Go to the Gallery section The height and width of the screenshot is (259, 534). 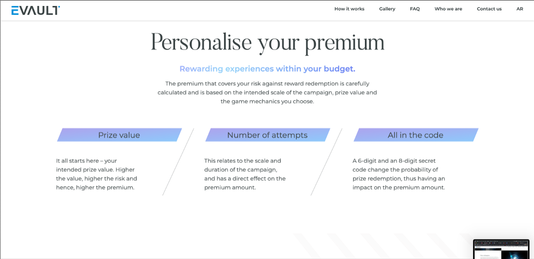[387, 9]
